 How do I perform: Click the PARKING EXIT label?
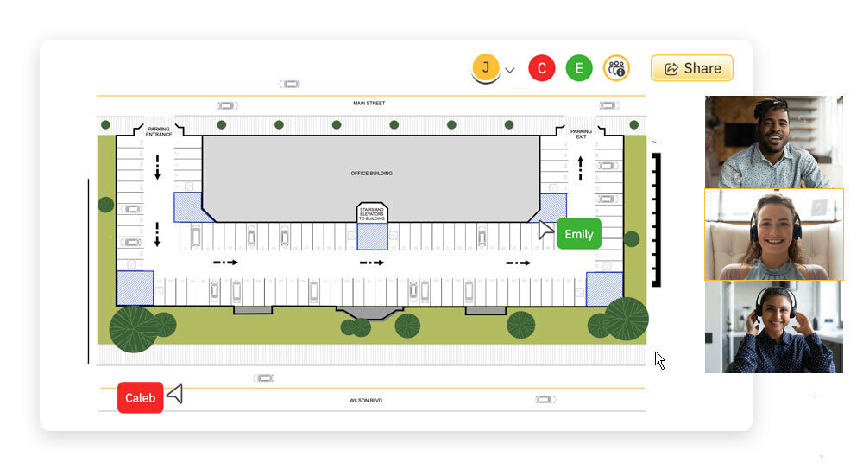[x=581, y=134]
